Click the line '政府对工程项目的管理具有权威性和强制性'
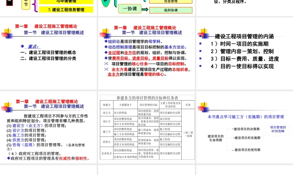 click(48, 158)
